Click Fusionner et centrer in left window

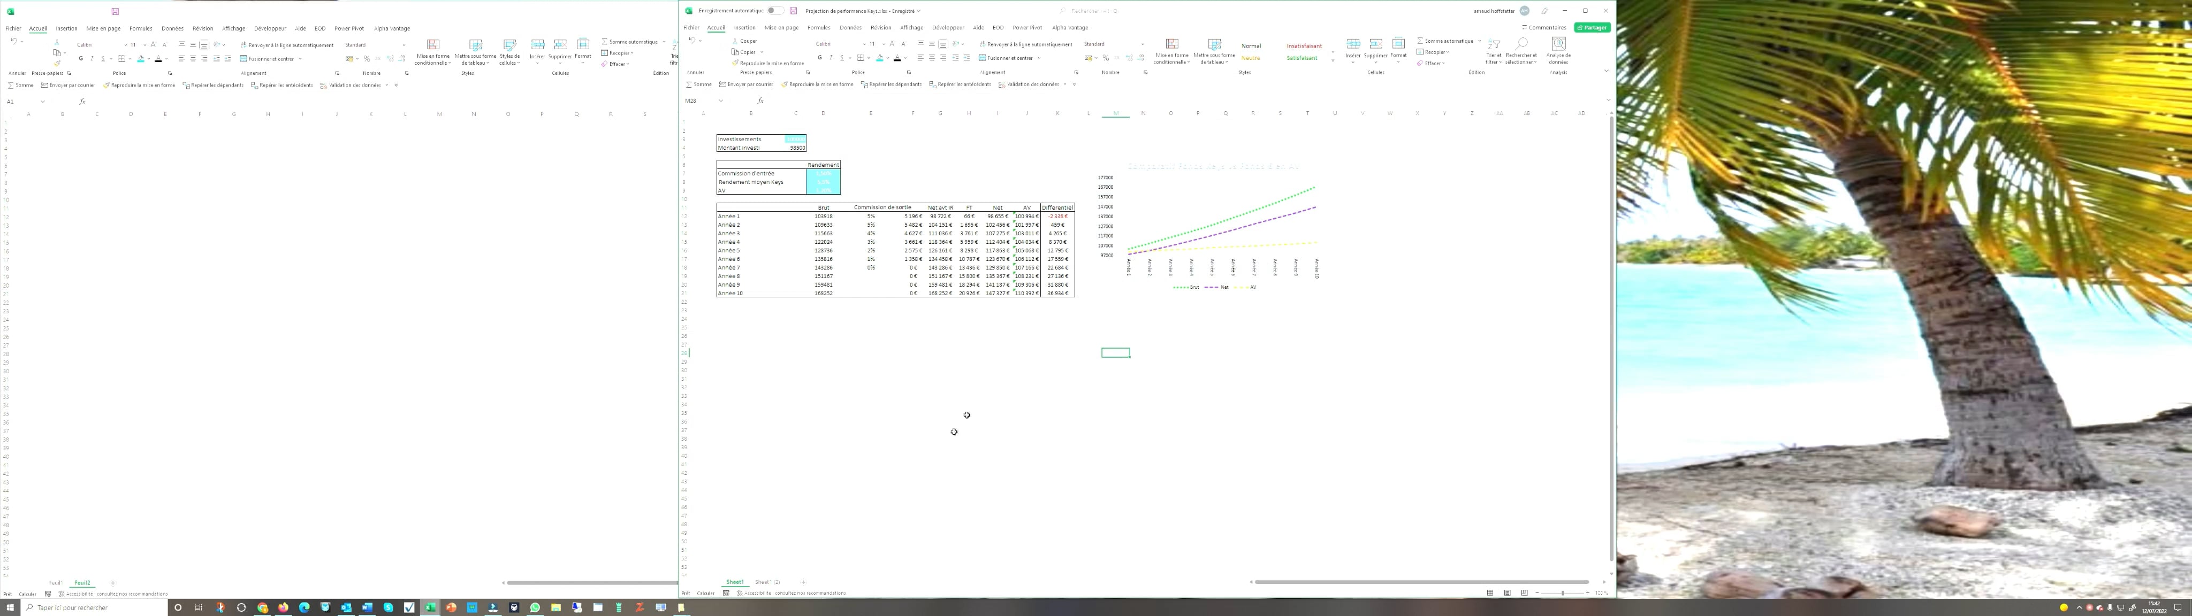point(267,59)
